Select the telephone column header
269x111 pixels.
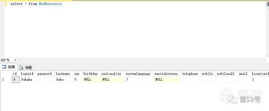pos(191,74)
